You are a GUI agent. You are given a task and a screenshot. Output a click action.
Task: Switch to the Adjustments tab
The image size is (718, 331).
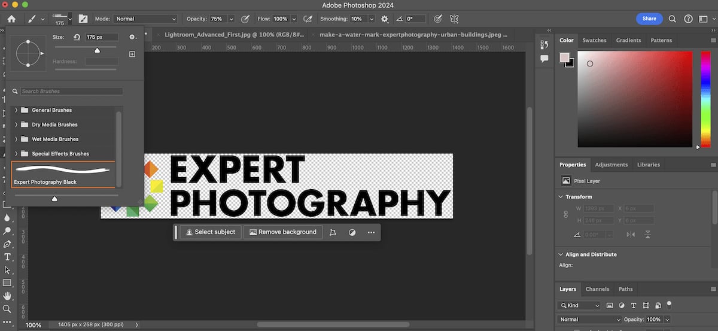(x=611, y=165)
